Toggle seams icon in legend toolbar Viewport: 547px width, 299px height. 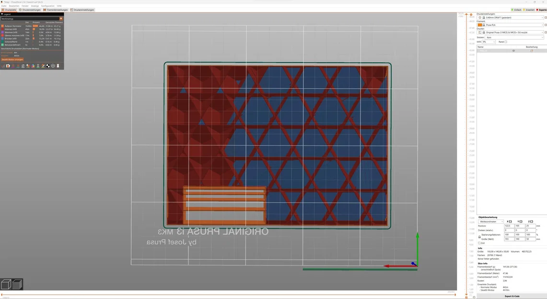click(x=23, y=66)
